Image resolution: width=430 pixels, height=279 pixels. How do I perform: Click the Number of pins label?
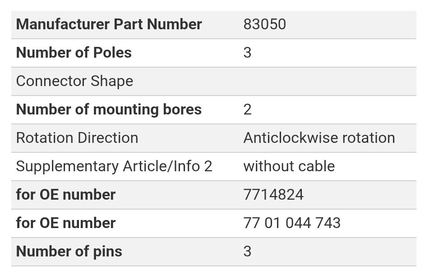[x=69, y=252]
